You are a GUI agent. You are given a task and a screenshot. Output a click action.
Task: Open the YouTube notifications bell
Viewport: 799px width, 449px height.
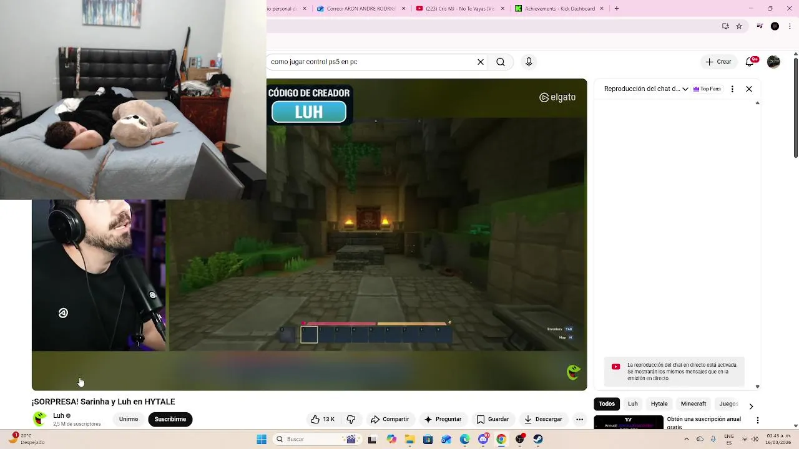pos(751,62)
